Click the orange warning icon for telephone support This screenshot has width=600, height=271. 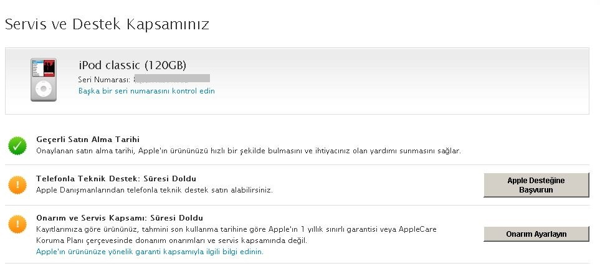(x=17, y=185)
